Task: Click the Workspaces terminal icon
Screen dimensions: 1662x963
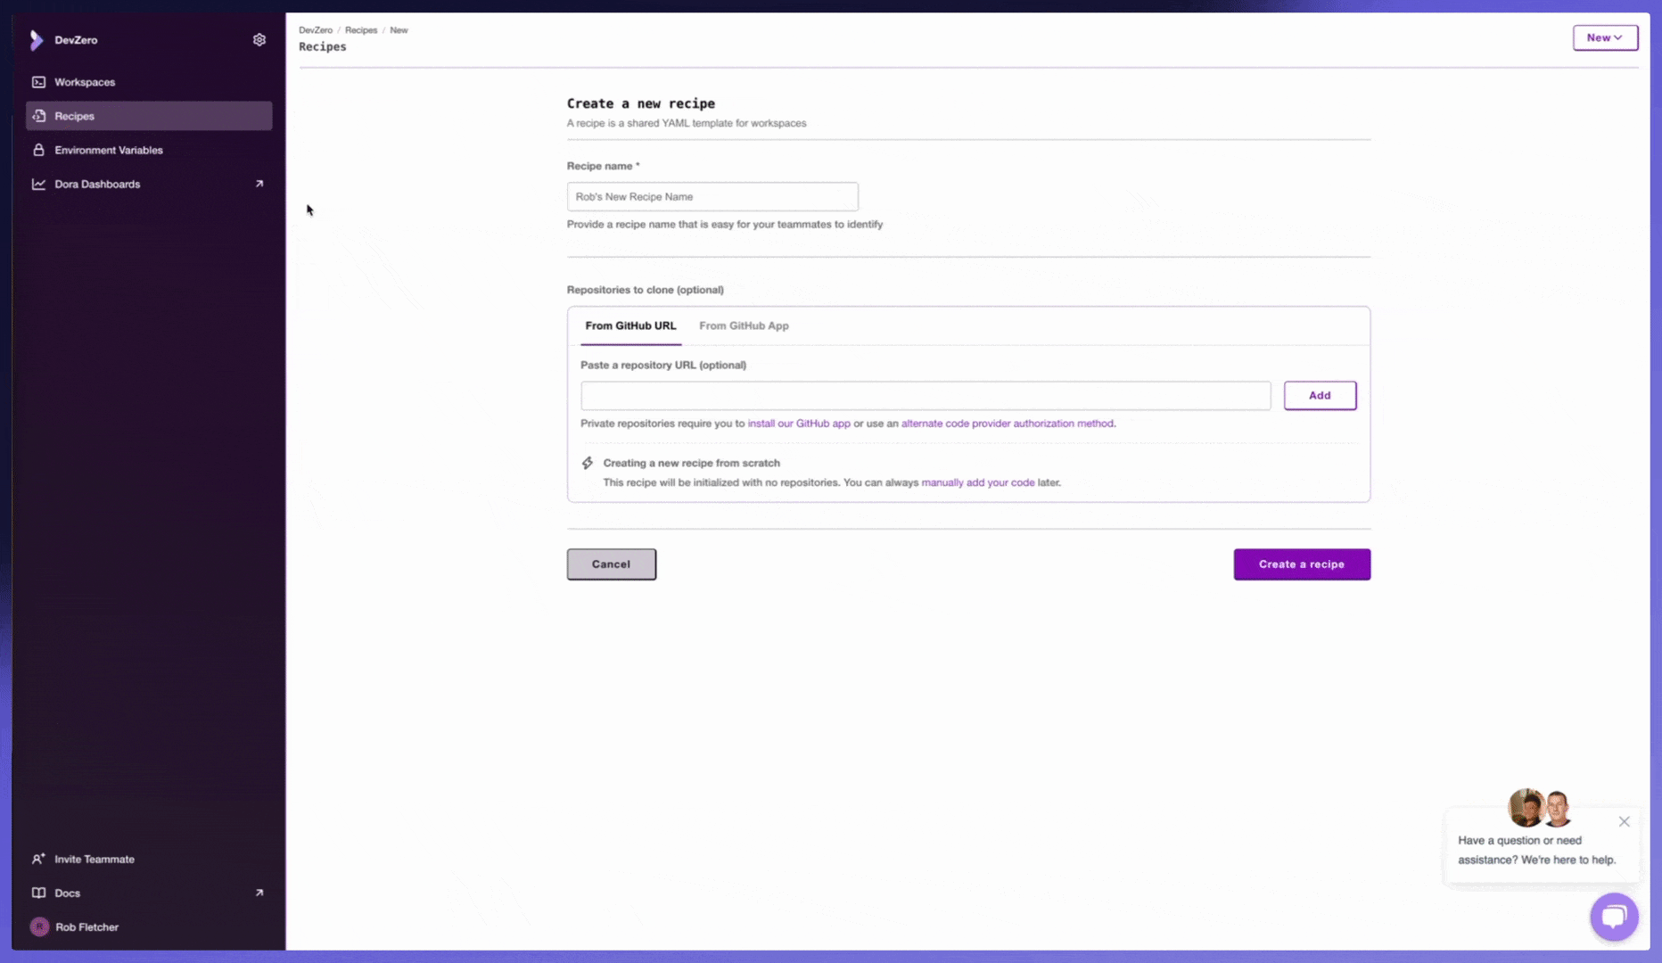Action: [38, 82]
